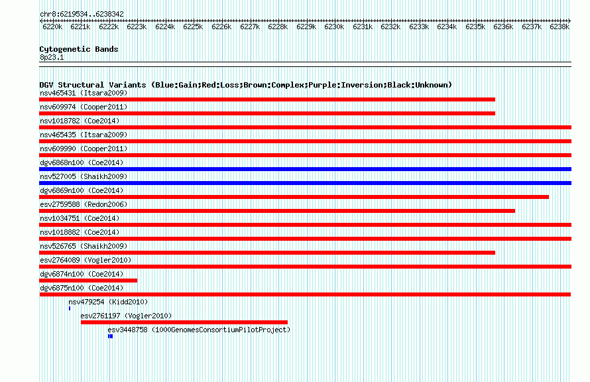
Task: Click the 6236k ruler position
Action: click(503, 27)
